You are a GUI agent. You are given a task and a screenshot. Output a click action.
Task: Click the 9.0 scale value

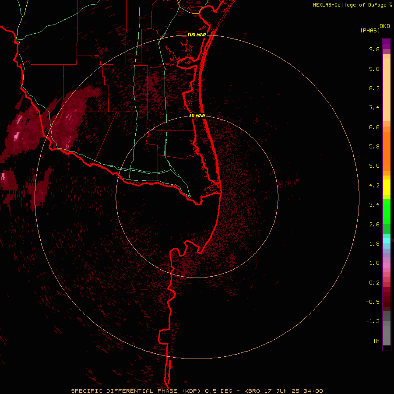coord(374,69)
